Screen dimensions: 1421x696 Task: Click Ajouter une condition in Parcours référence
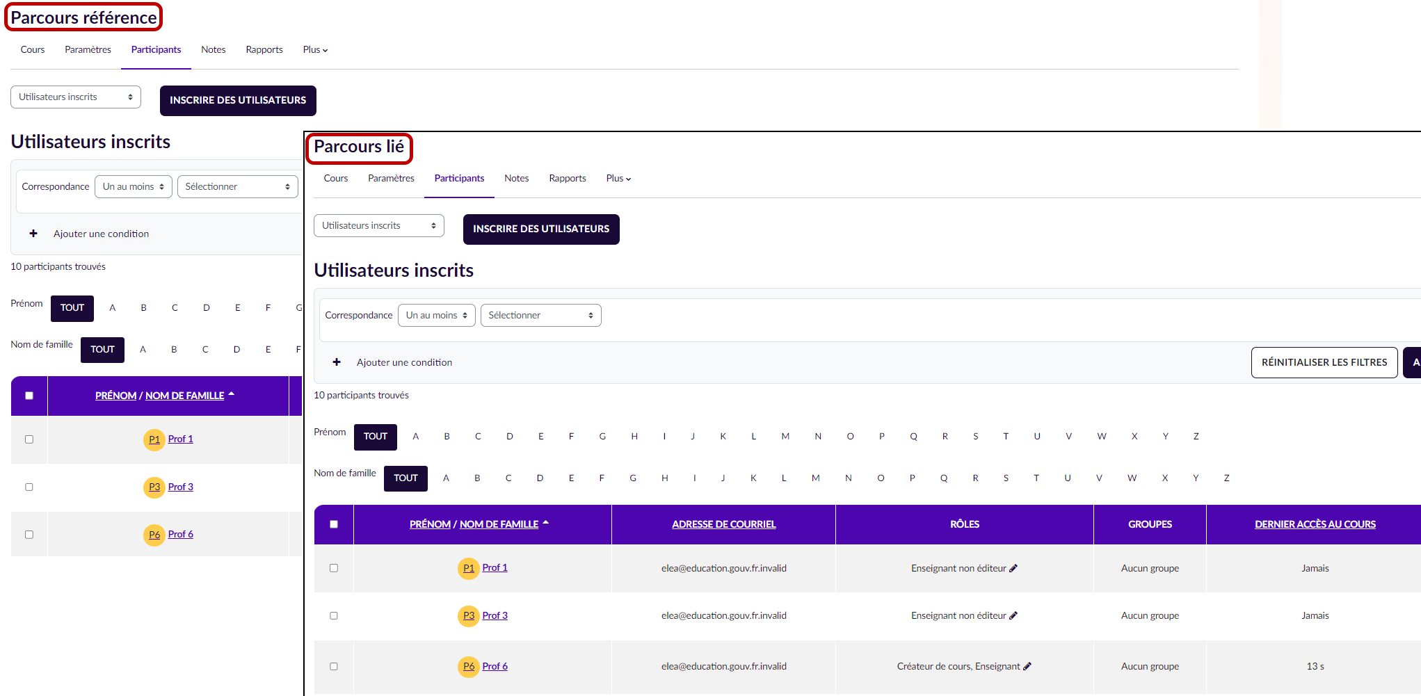[101, 234]
